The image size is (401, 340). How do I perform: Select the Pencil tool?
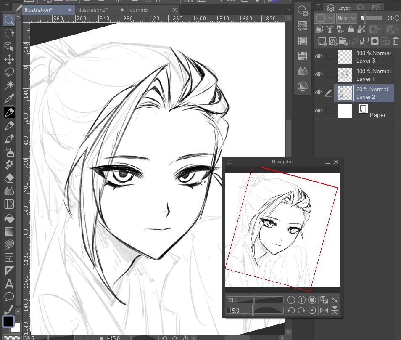[9, 126]
